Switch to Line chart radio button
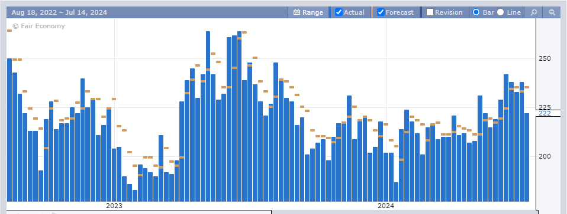Screen dimensions: 567x214 pyautogui.click(x=501, y=12)
